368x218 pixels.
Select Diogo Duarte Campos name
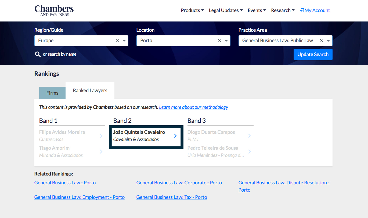tap(211, 132)
